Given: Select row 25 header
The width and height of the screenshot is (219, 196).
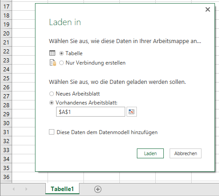Looking at the screenshot, I should coord(6,78).
